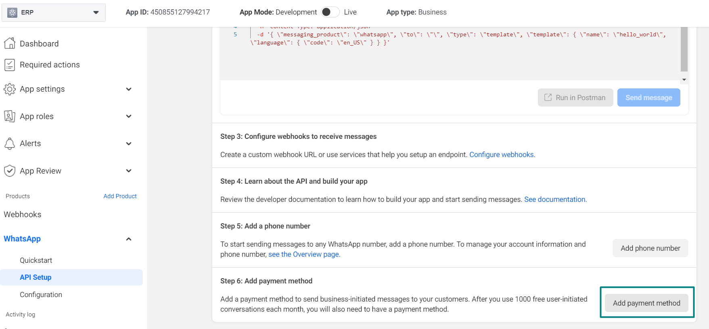Image resolution: width=709 pixels, height=329 pixels.
Task: Open the See documentation link
Action: (x=555, y=199)
